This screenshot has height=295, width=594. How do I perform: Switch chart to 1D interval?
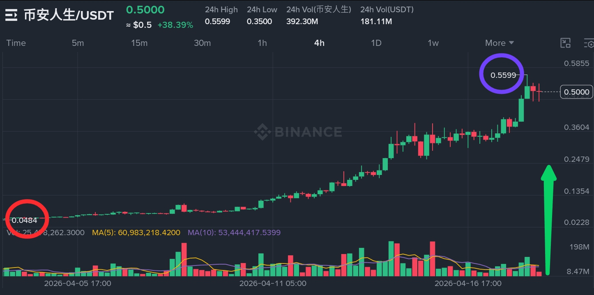(x=376, y=43)
